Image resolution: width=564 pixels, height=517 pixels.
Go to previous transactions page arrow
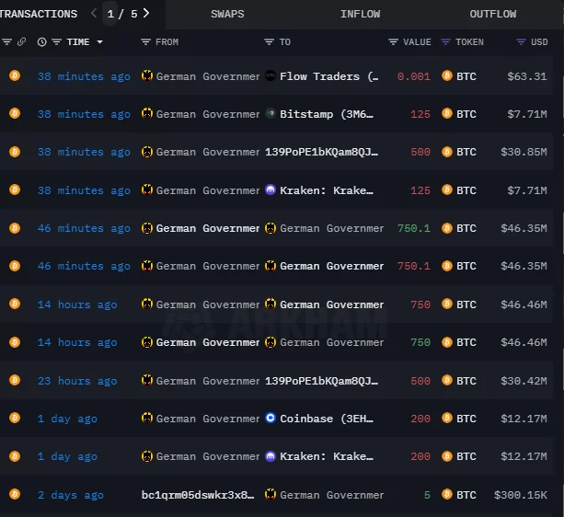pyautogui.click(x=94, y=14)
